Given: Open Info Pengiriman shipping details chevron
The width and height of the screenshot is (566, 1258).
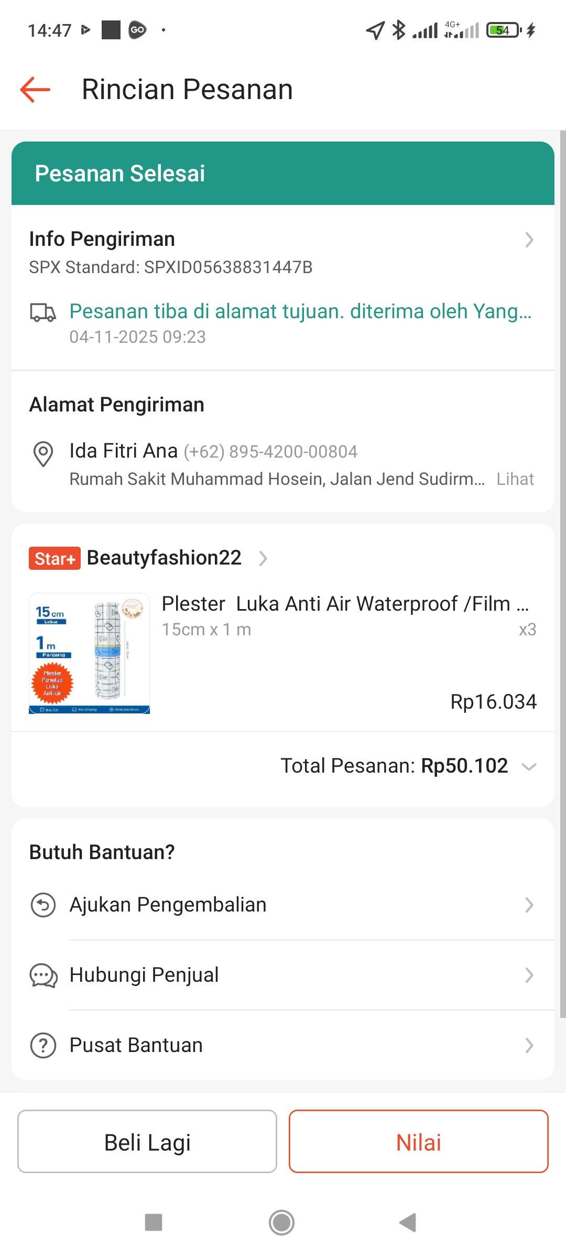Looking at the screenshot, I should coord(529,240).
